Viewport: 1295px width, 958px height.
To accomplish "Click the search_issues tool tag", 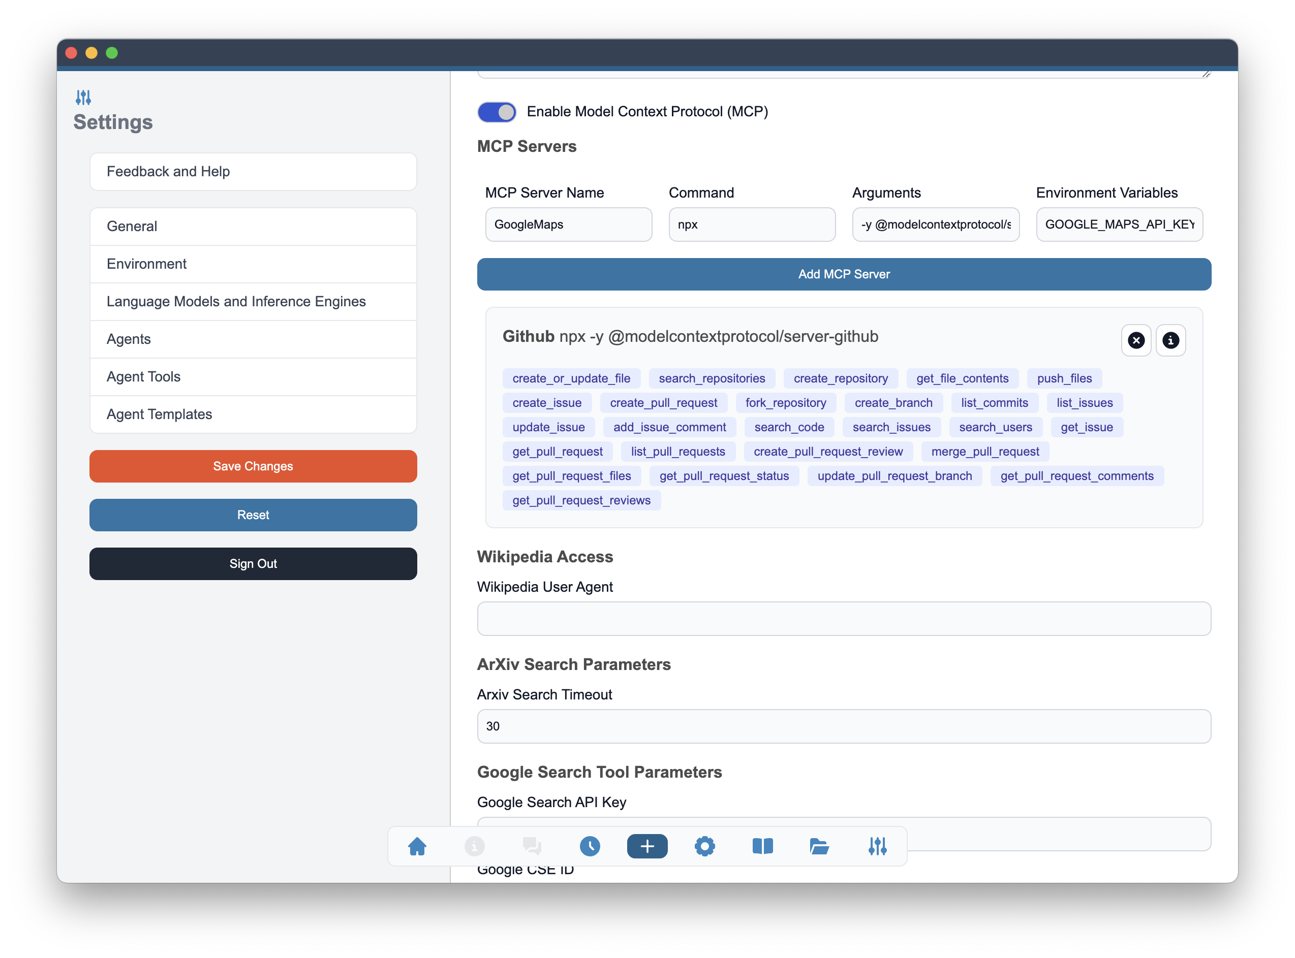I will (x=891, y=427).
